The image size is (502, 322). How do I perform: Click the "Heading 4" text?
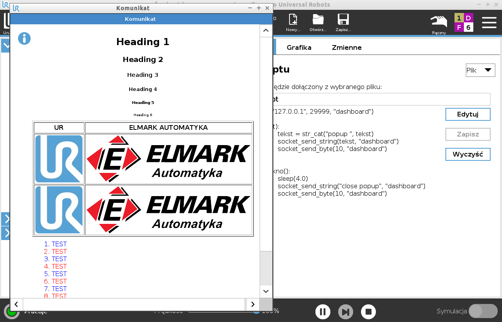coord(143,89)
